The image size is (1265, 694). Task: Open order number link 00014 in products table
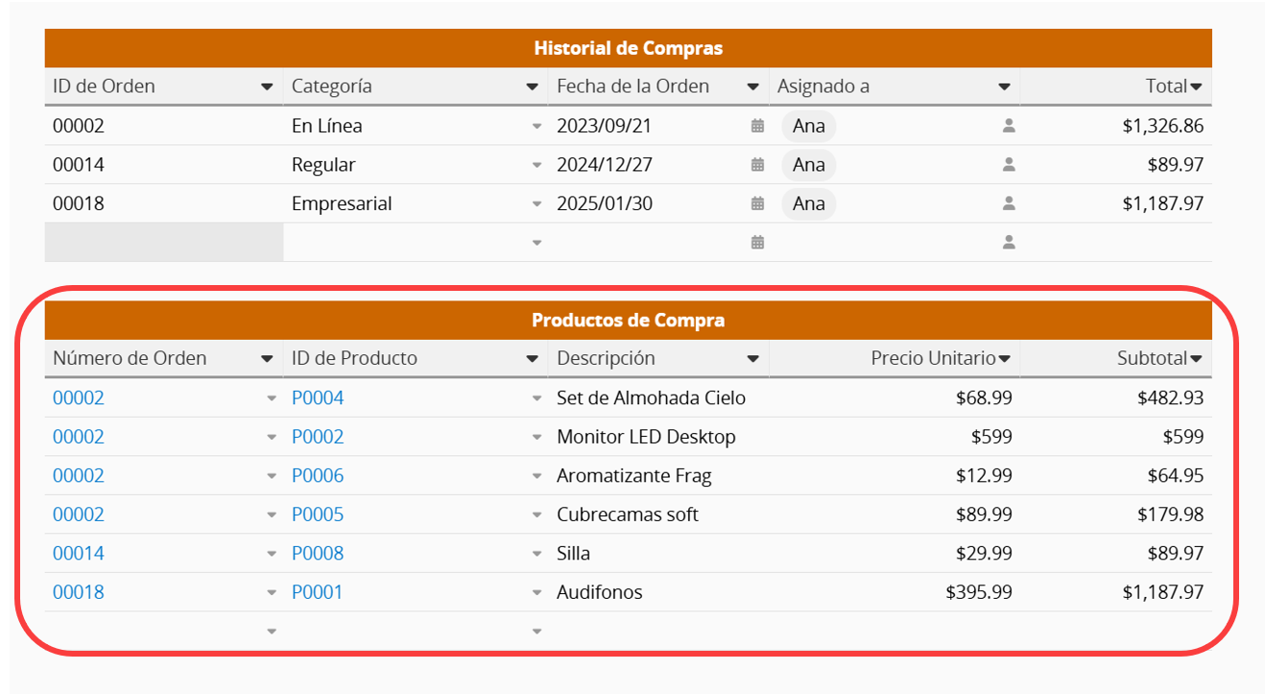click(79, 553)
